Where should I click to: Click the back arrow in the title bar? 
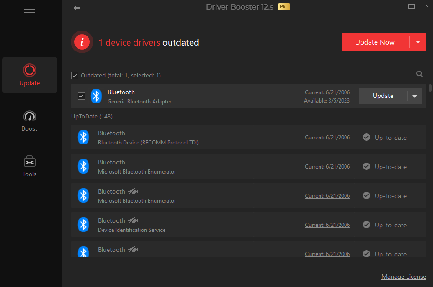77,8
